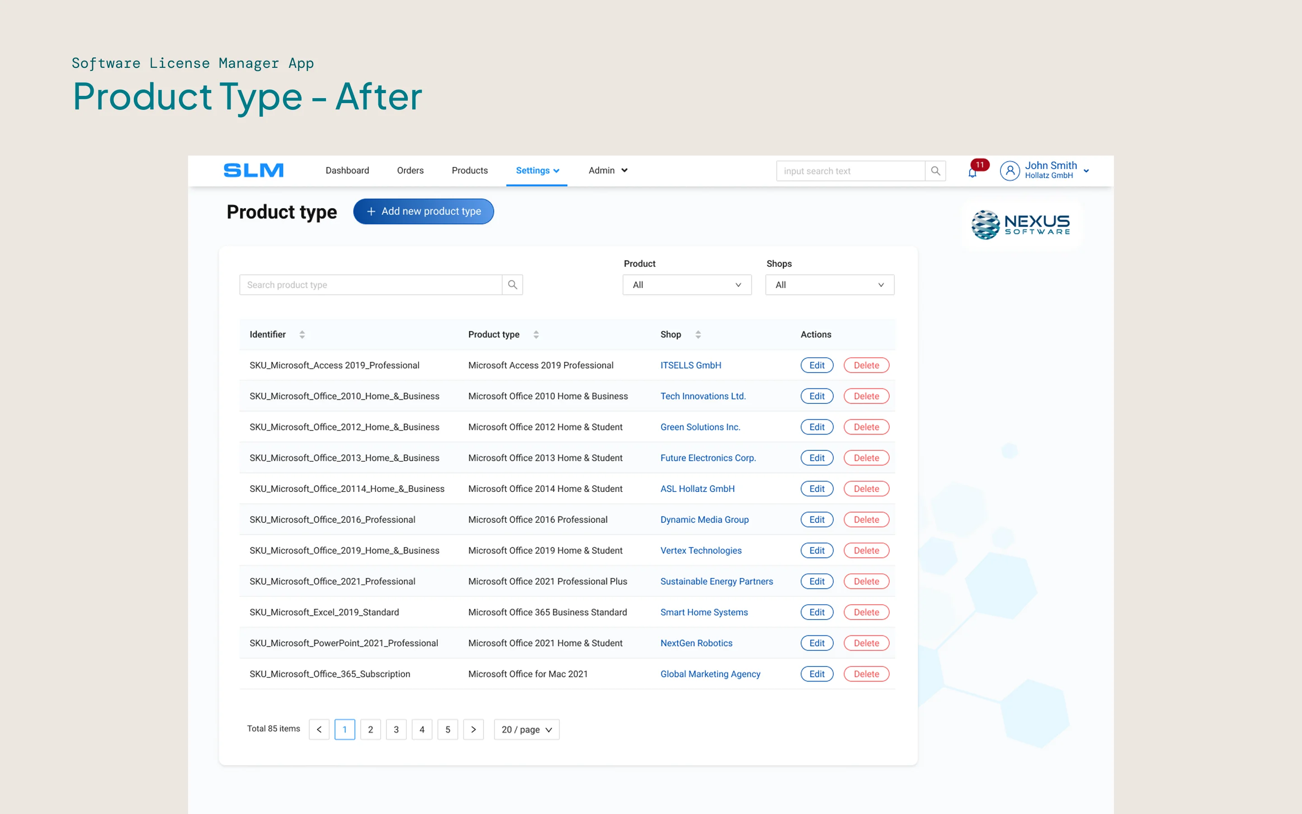Screen dimensions: 1302x814
Task: Go to page 1 of results
Action: point(345,729)
